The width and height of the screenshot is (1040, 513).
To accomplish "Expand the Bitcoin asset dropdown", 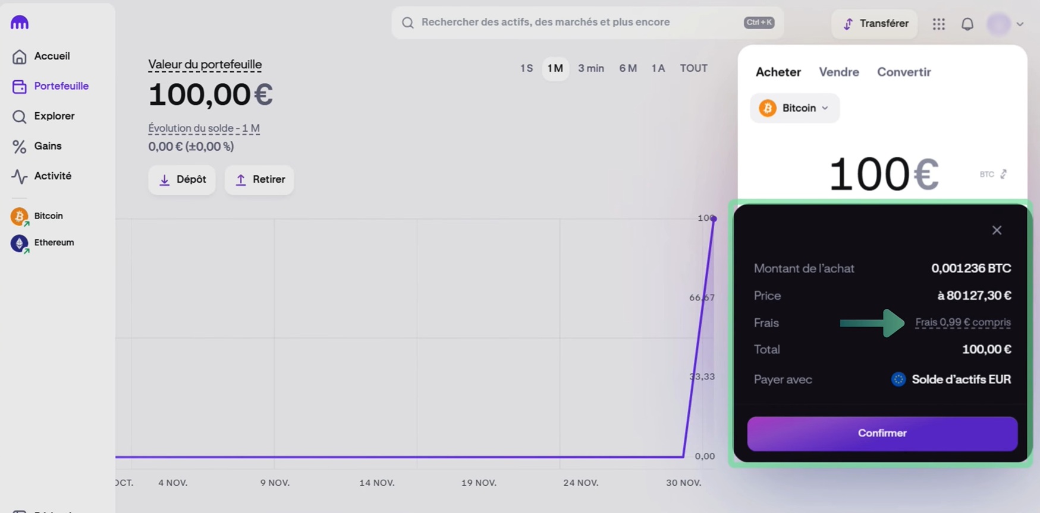I will point(794,108).
